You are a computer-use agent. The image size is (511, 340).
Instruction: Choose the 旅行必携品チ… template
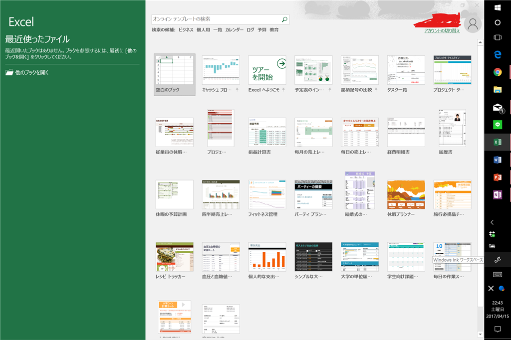click(x=452, y=198)
